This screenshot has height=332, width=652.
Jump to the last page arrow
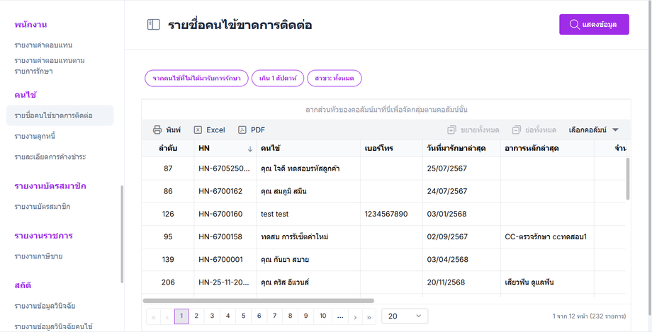pyautogui.click(x=369, y=316)
